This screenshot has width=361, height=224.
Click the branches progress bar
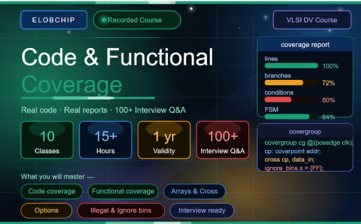tap(291, 83)
